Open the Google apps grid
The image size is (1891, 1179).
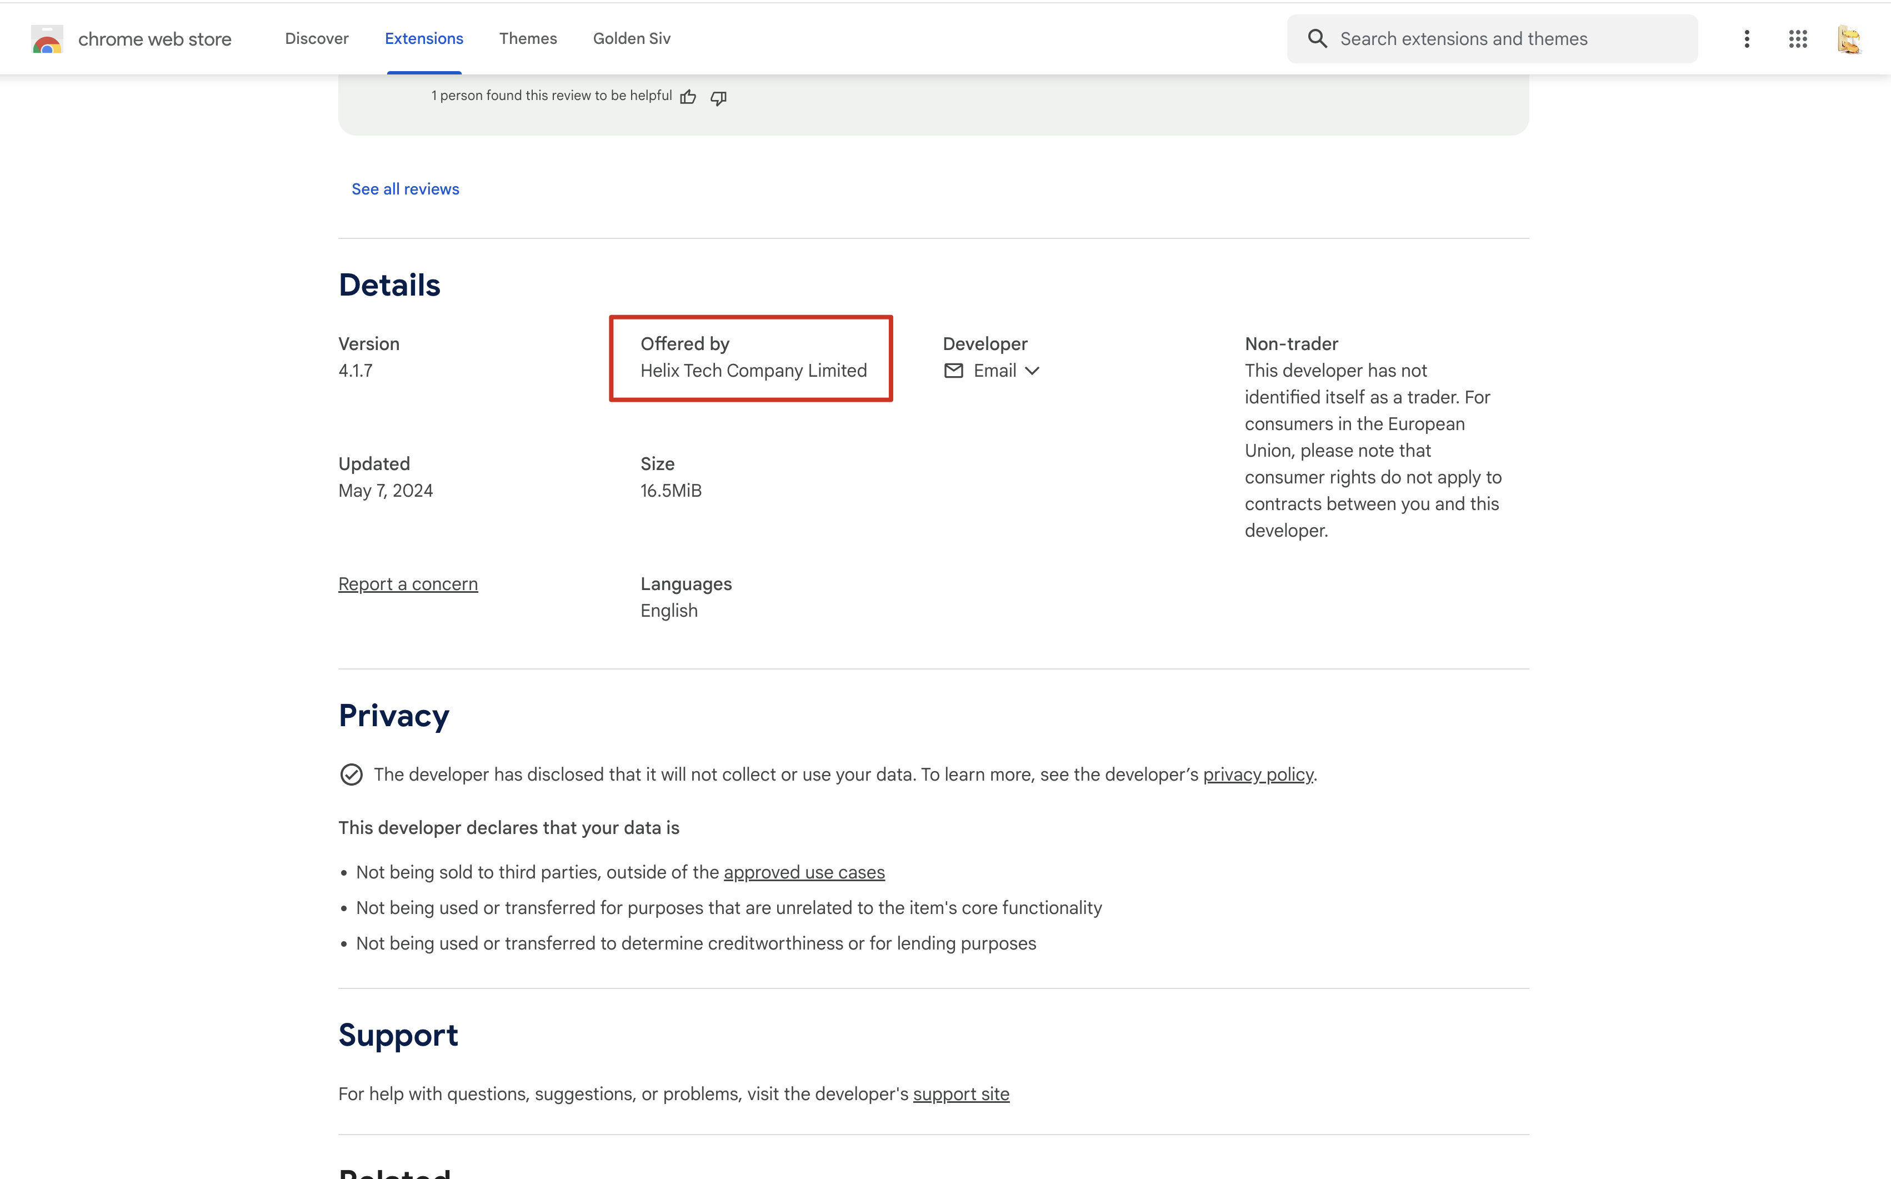pos(1798,39)
